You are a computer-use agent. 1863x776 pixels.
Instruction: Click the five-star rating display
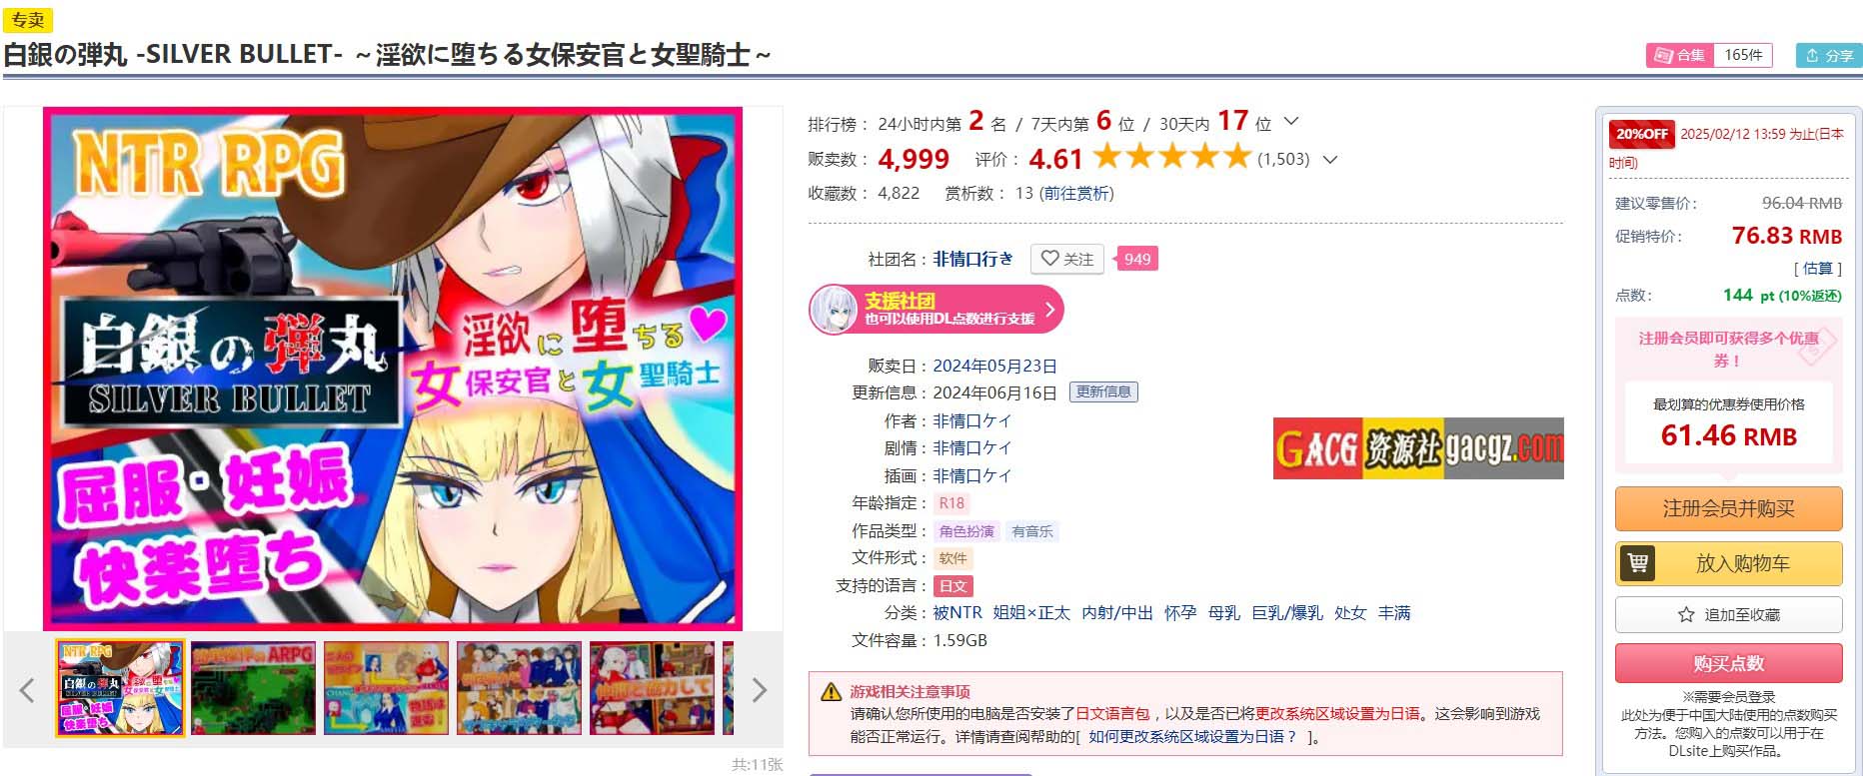[1171, 157]
